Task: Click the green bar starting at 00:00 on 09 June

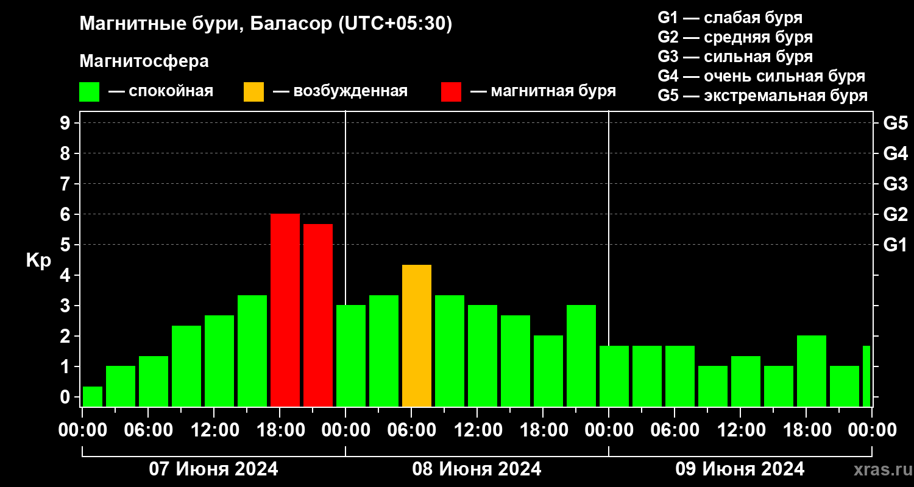Action: click(x=614, y=376)
